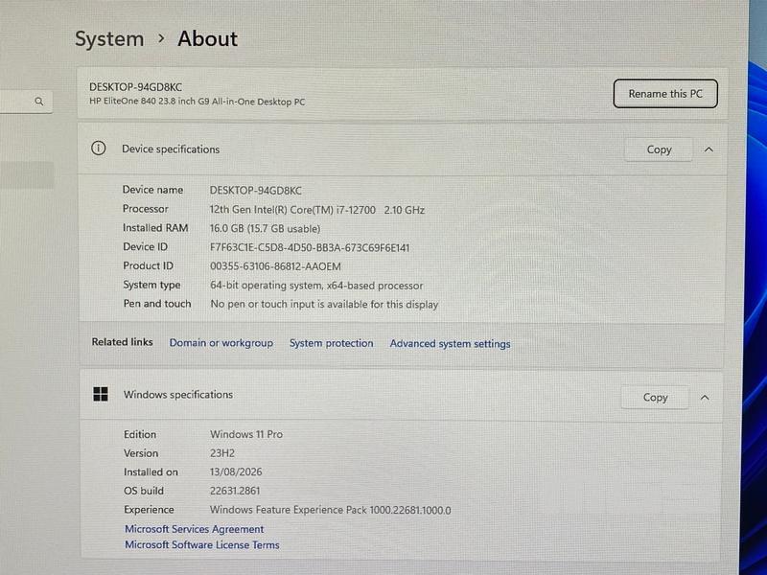Click the Version label

(141, 453)
